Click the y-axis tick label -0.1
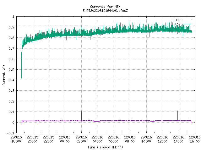 pyautogui.click(x=10, y=133)
